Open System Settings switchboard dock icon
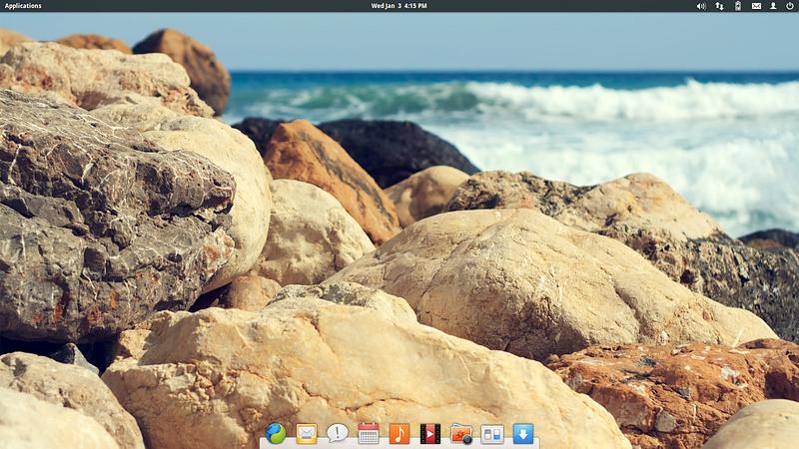 [491, 433]
